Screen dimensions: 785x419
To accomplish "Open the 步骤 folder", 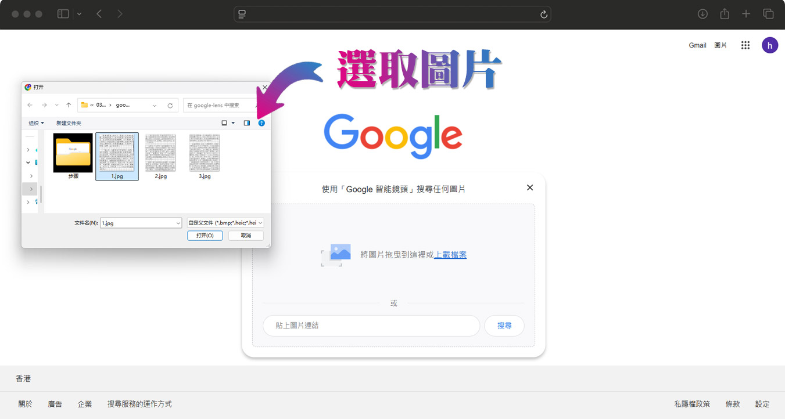I will tap(73, 156).
